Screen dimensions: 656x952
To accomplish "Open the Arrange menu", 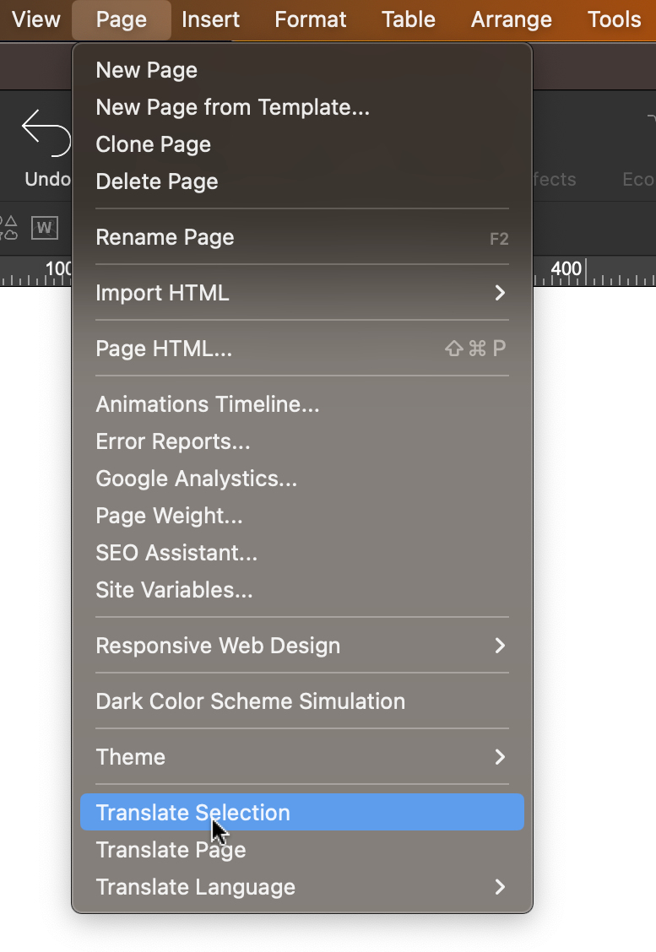I will [511, 19].
